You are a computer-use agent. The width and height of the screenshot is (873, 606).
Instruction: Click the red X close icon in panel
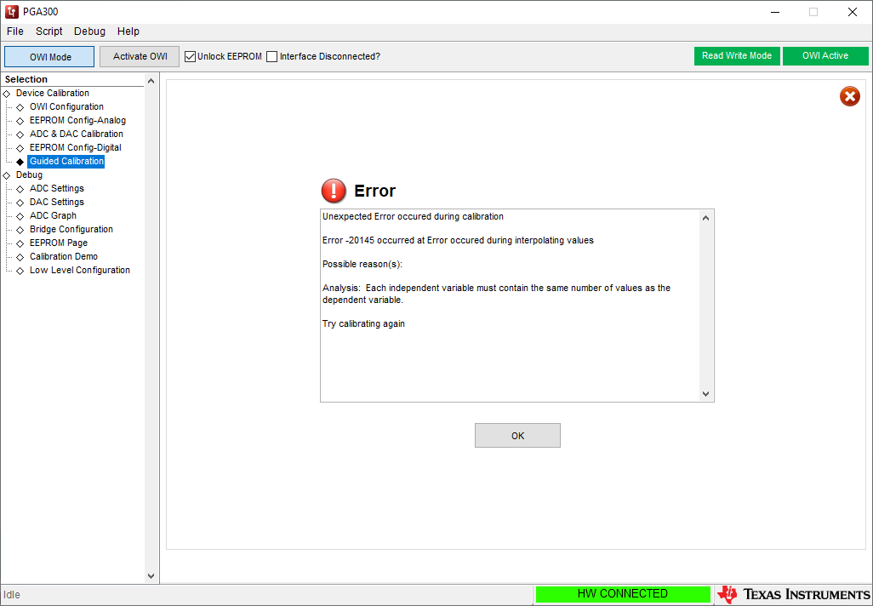850,96
